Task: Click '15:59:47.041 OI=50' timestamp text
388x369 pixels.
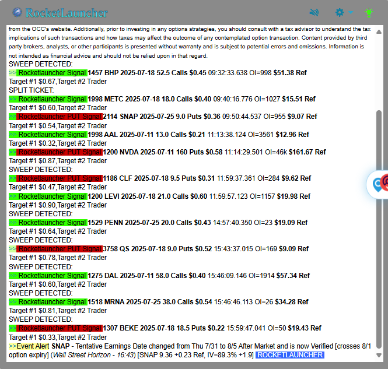Action: click(256, 328)
